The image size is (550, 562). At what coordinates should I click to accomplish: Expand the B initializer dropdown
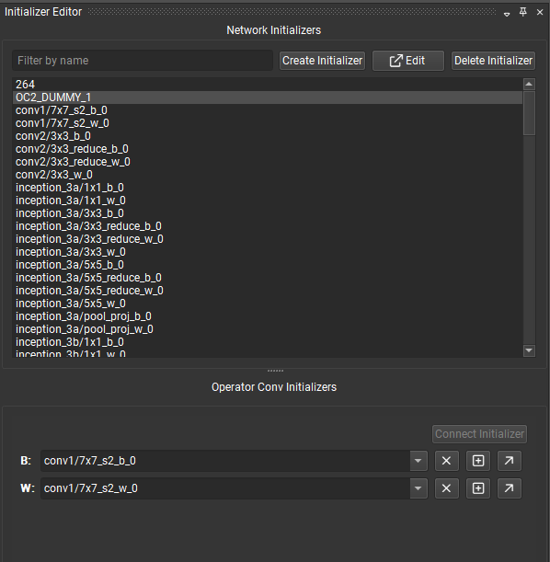(x=418, y=461)
